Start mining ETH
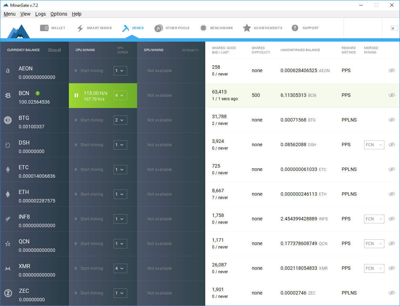This screenshot has width=400, height=306. pyautogui.click(x=89, y=194)
